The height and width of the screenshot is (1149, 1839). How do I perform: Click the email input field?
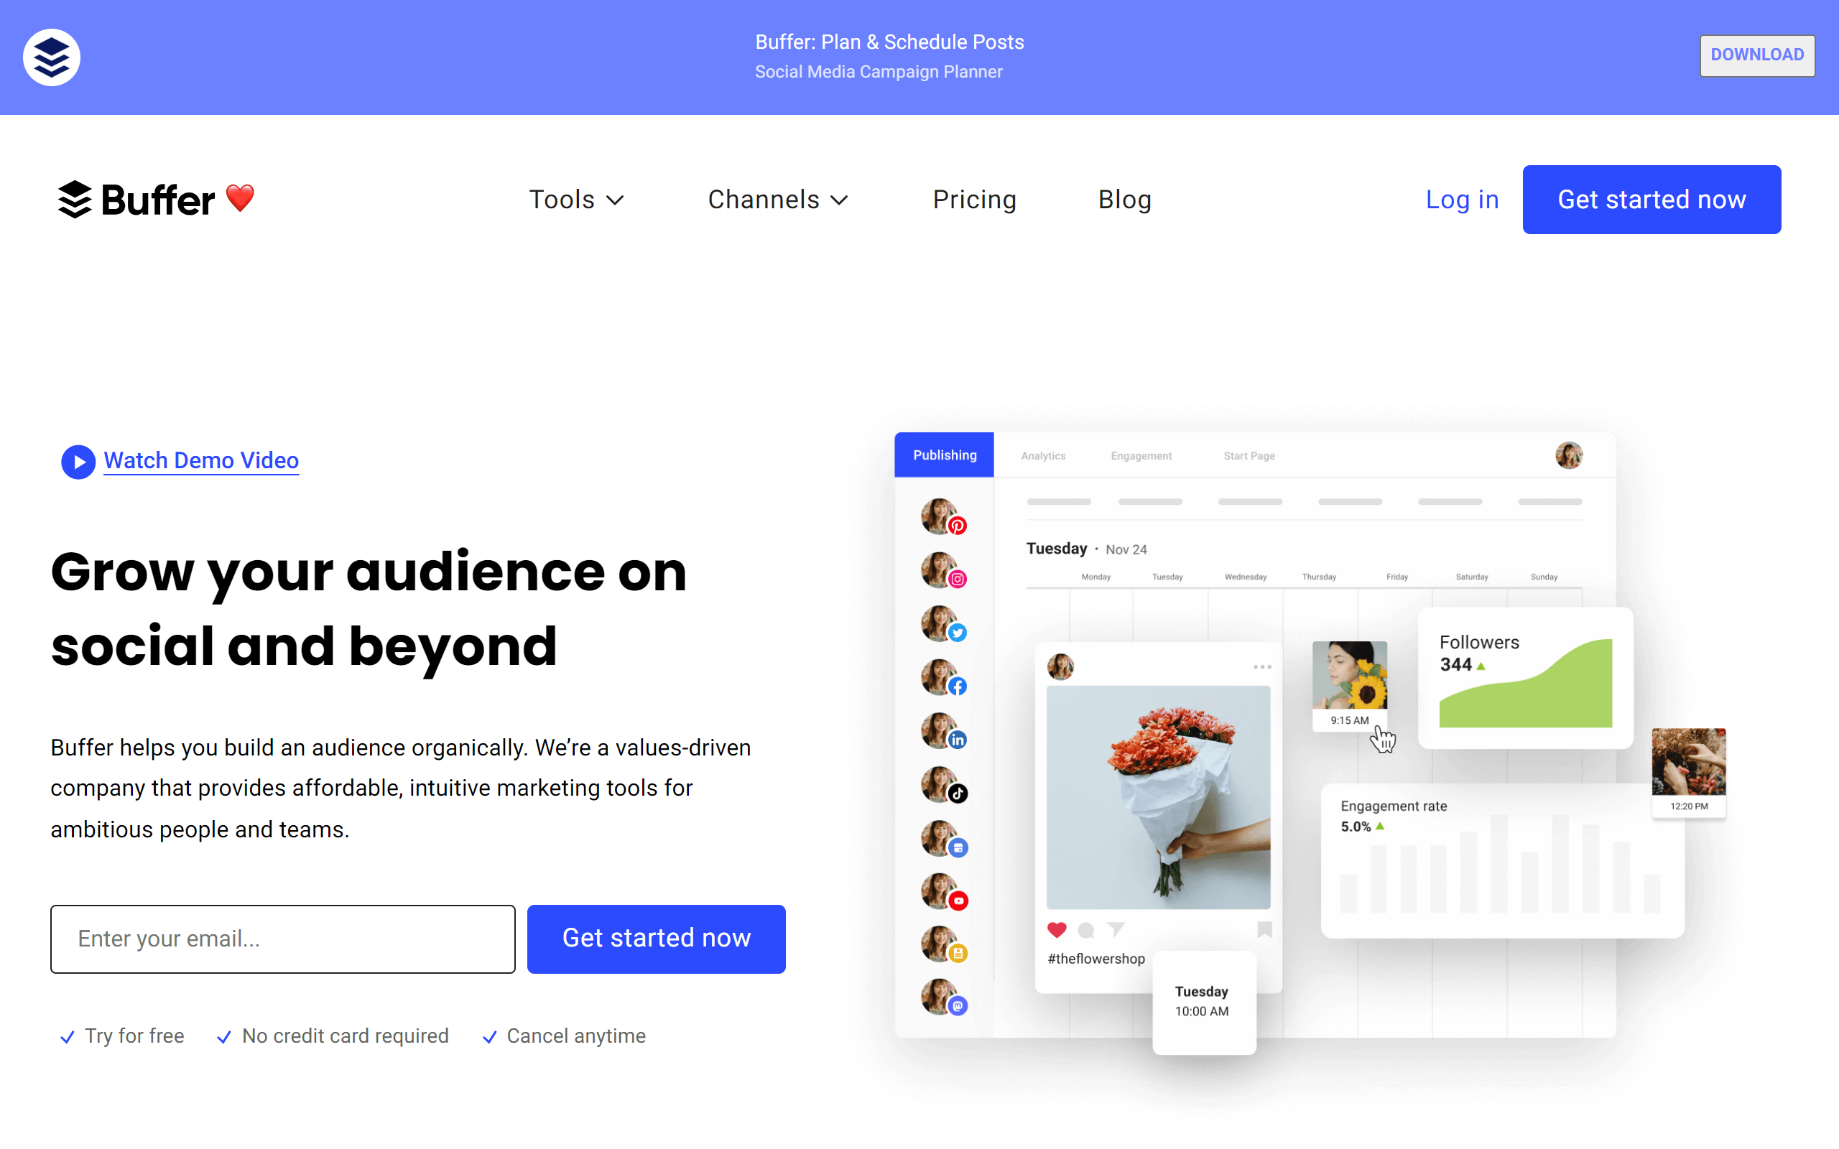tap(283, 937)
